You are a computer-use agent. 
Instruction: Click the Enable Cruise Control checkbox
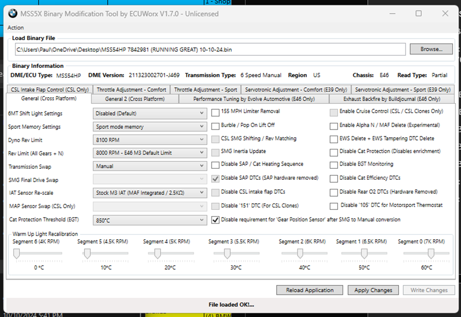334,112
